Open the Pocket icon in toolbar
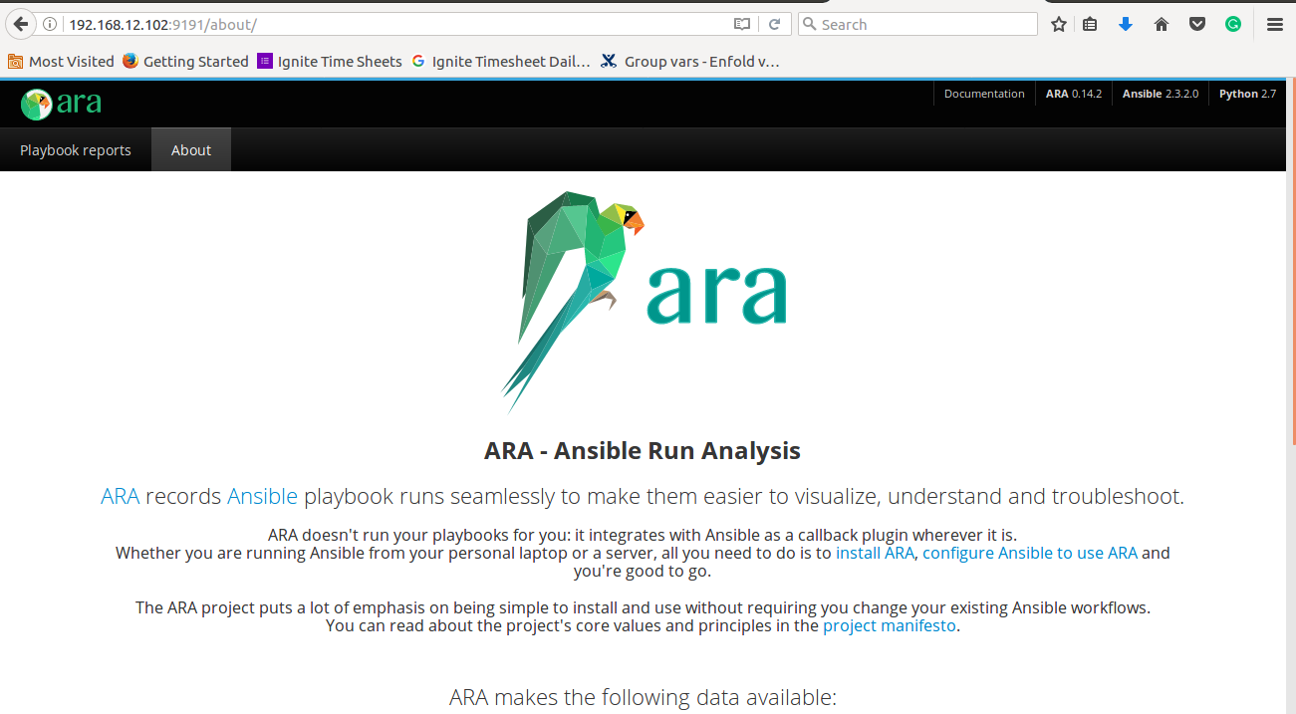The height and width of the screenshot is (714, 1296). (1197, 24)
